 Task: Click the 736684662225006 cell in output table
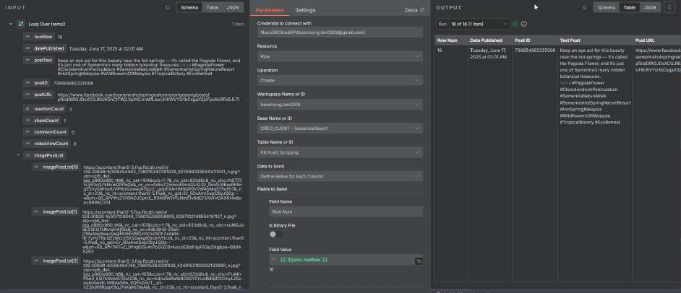click(535, 51)
